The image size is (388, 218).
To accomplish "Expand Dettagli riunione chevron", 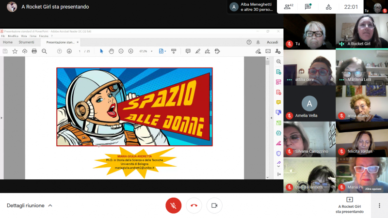I will tap(50, 205).
